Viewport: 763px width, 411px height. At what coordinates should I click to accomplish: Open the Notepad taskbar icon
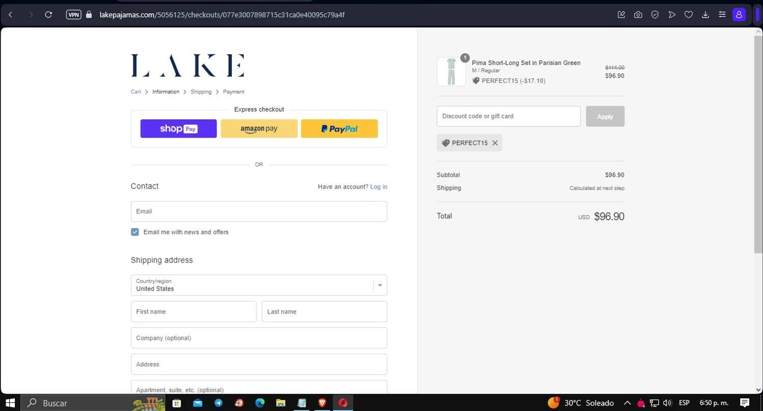[x=302, y=403]
